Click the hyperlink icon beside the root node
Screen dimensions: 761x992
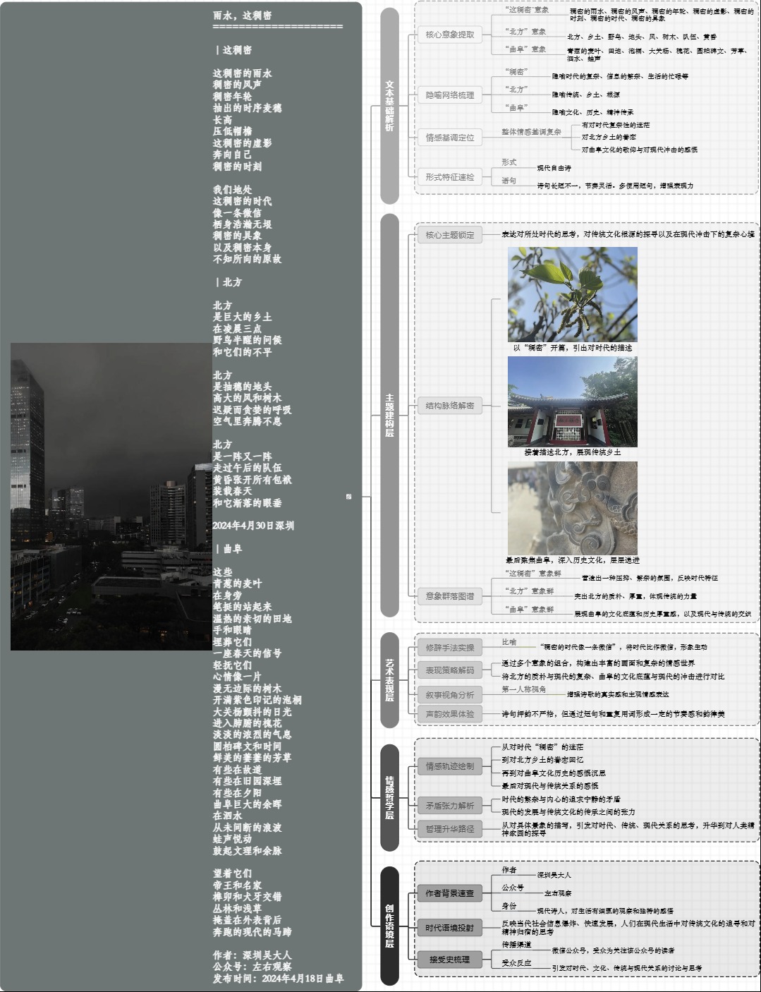(x=348, y=497)
